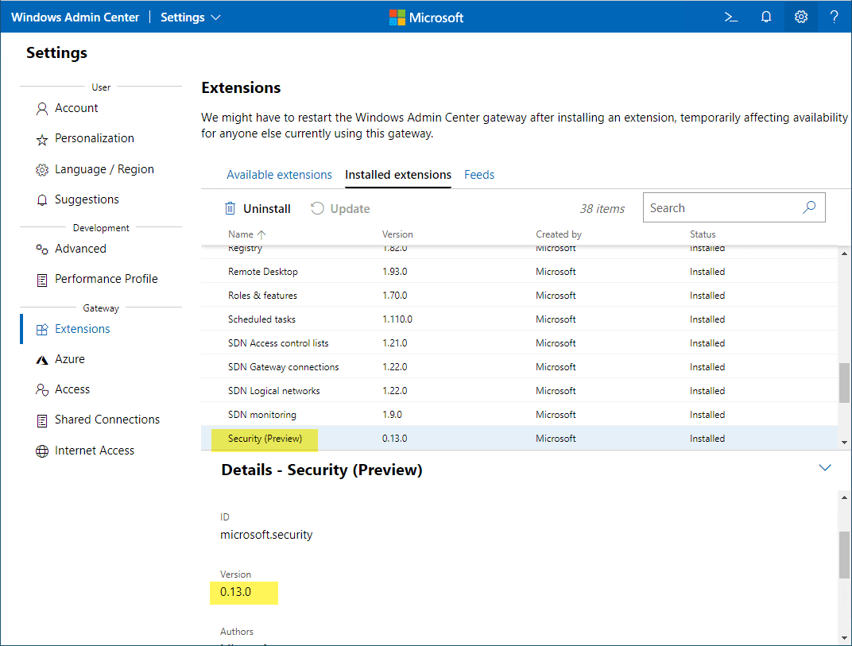The width and height of the screenshot is (852, 646).
Task: Open the help question mark
Action: 834,17
